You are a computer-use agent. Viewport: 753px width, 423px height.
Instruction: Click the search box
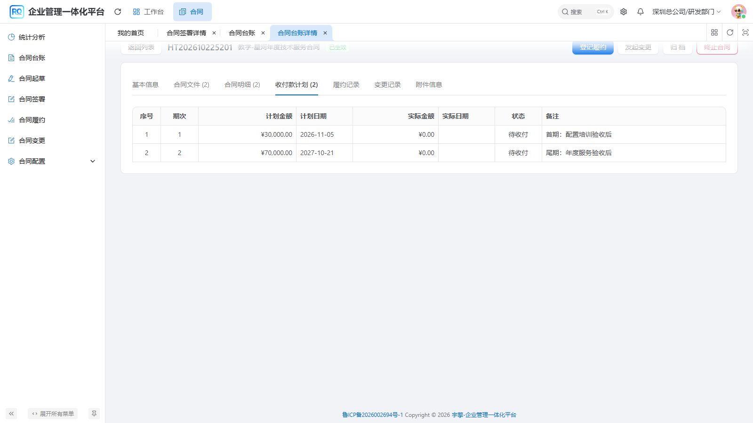[x=585, y=12]
